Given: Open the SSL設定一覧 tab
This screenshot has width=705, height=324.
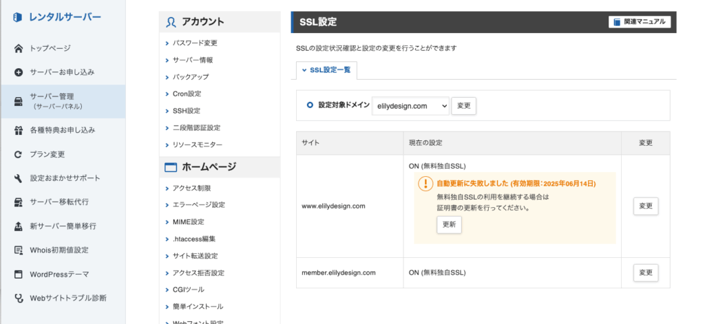Looking at the screenshot, I should point(326,71).
